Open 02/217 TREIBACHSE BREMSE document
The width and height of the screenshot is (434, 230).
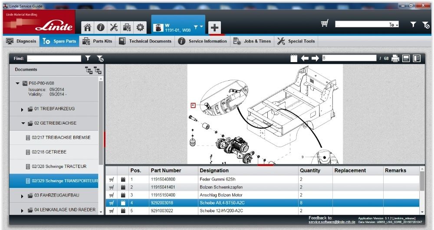[x=54, y=138]
